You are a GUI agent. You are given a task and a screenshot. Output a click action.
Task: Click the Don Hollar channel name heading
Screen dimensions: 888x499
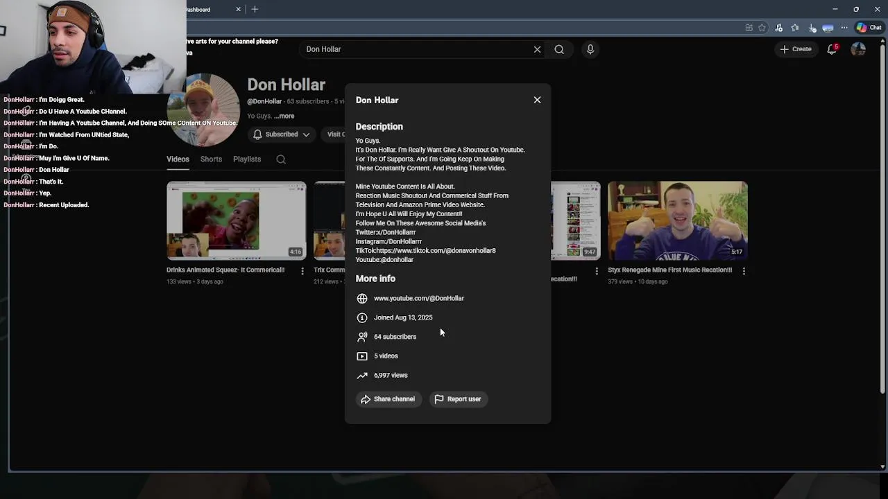point(286,85)
